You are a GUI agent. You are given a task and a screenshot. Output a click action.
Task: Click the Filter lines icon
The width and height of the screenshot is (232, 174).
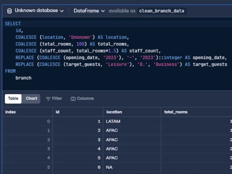(x=48, y=99)
